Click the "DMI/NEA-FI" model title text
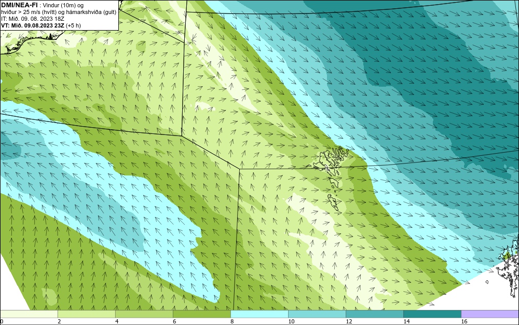Image resolution: width=519 pixels, height=325 pixels. point(19,5)
